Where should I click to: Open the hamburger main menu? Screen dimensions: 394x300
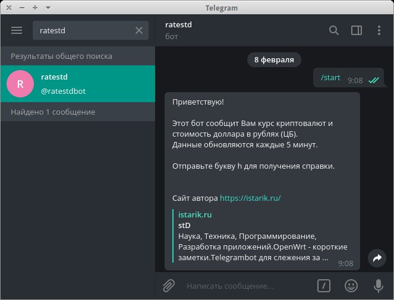17,30
